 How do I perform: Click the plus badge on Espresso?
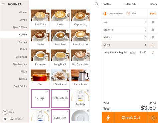[48, 51]
